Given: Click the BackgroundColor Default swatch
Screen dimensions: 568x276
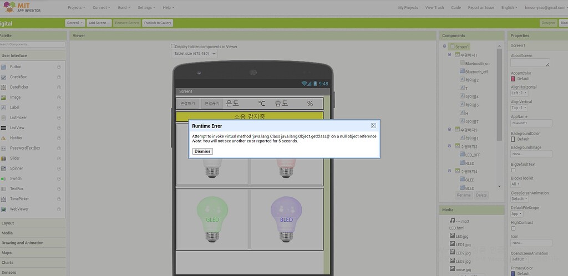Looking at the screenshot, I should pyautogui.click(x=513, y=139).
